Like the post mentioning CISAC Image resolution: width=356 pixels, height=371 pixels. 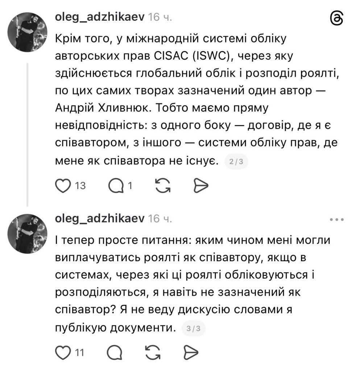click(x=63, y=186)
